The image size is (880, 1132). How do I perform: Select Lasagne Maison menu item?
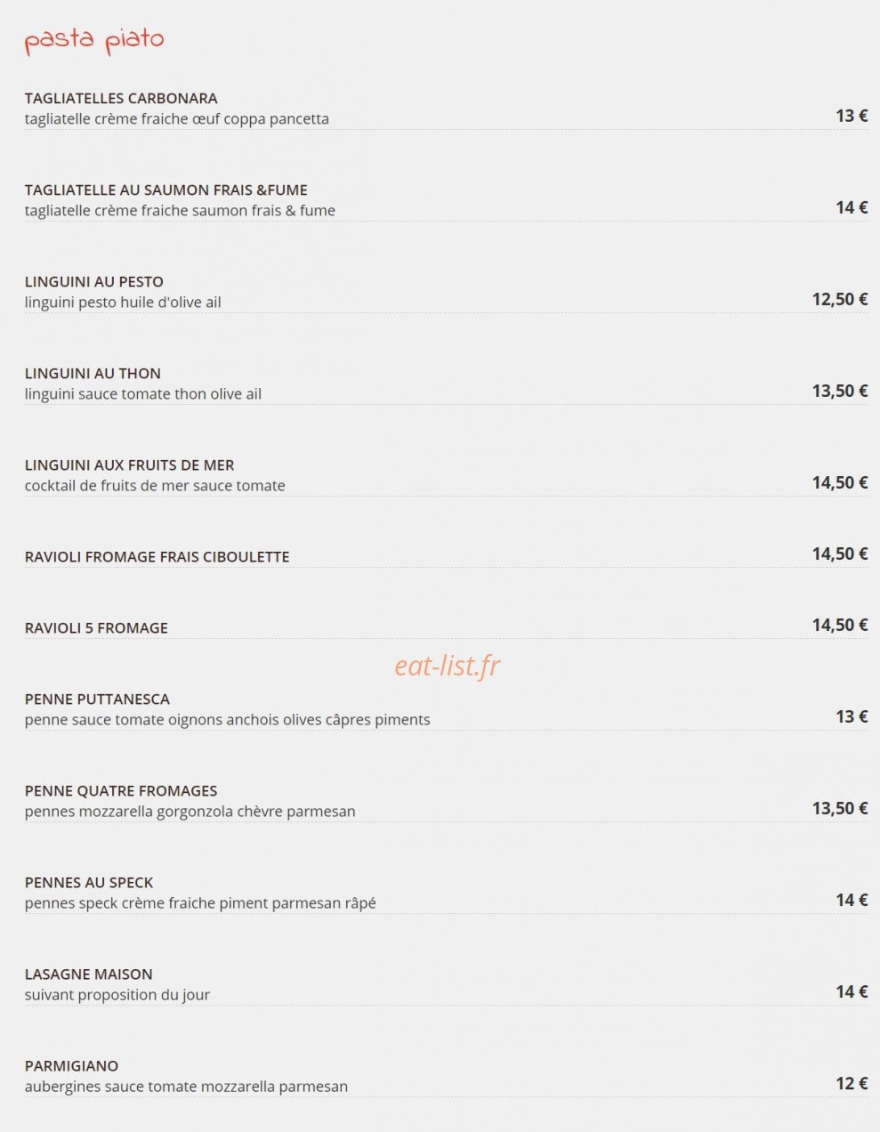coord(89,974)
